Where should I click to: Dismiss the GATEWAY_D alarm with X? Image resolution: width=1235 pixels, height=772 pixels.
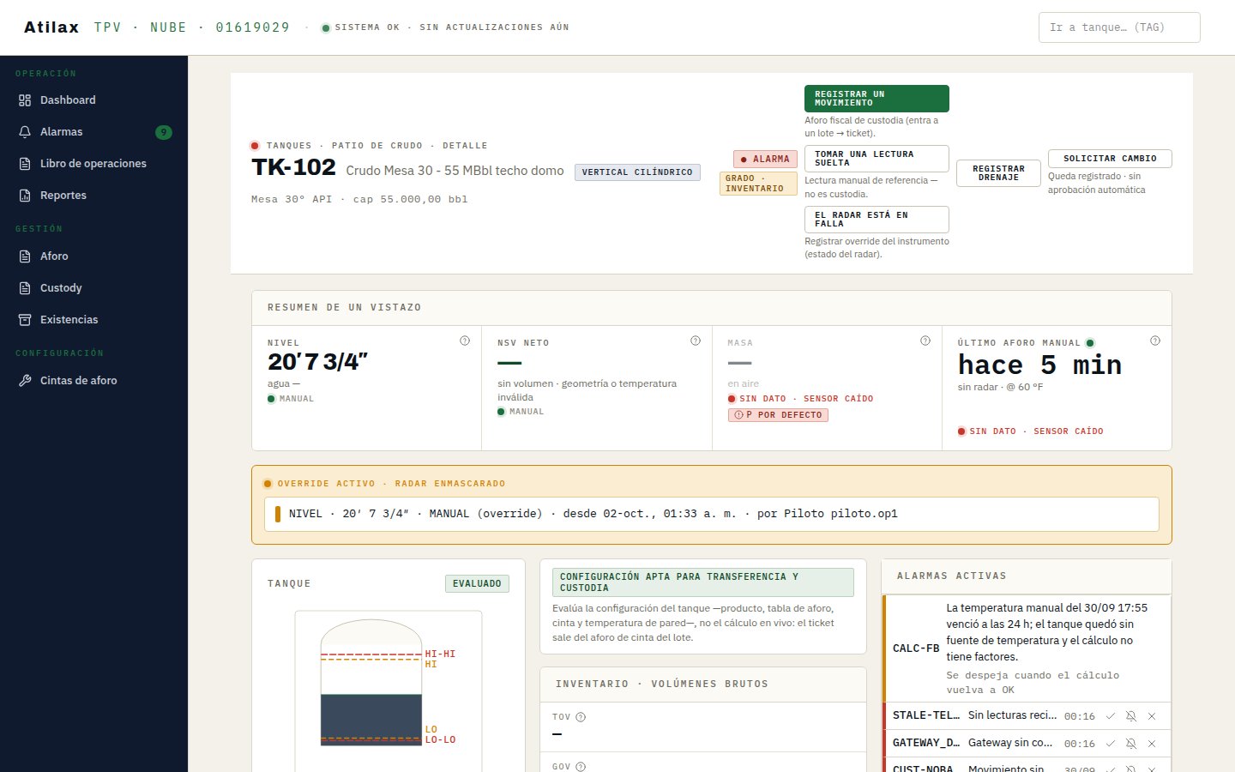point(1152,744)
